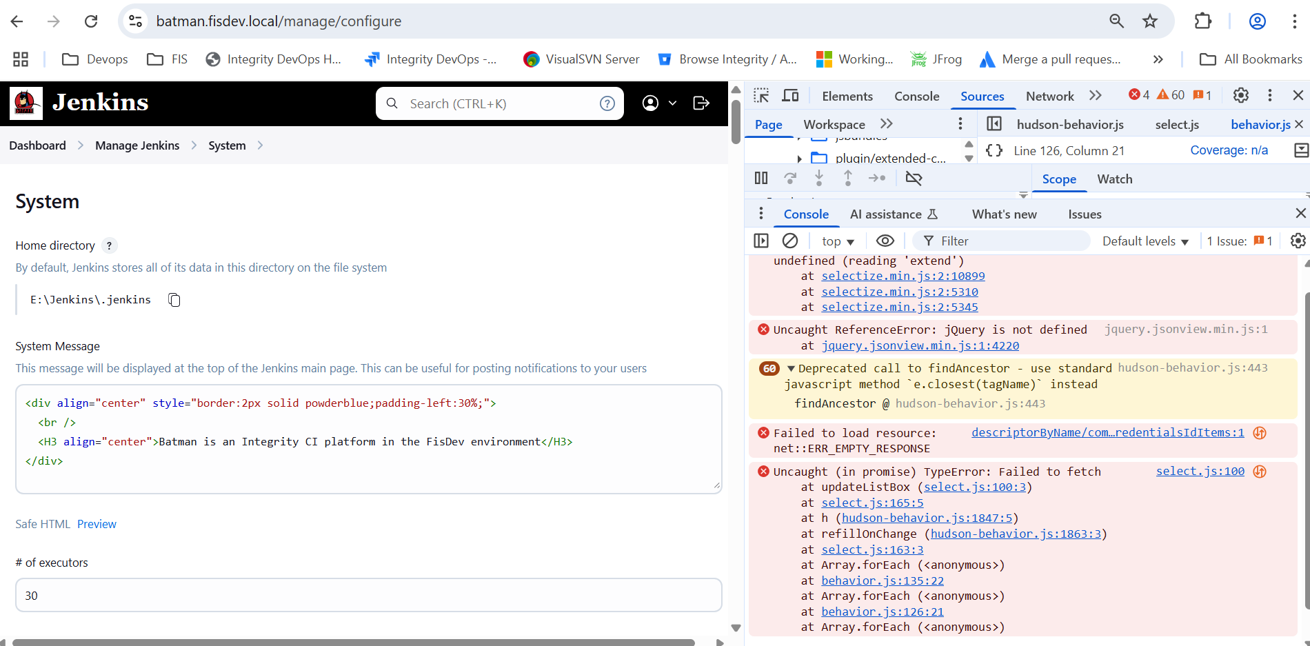The height and width of the screenshot is (646, 1310).
Task: Reload the current page
Action: click(91, 21)
